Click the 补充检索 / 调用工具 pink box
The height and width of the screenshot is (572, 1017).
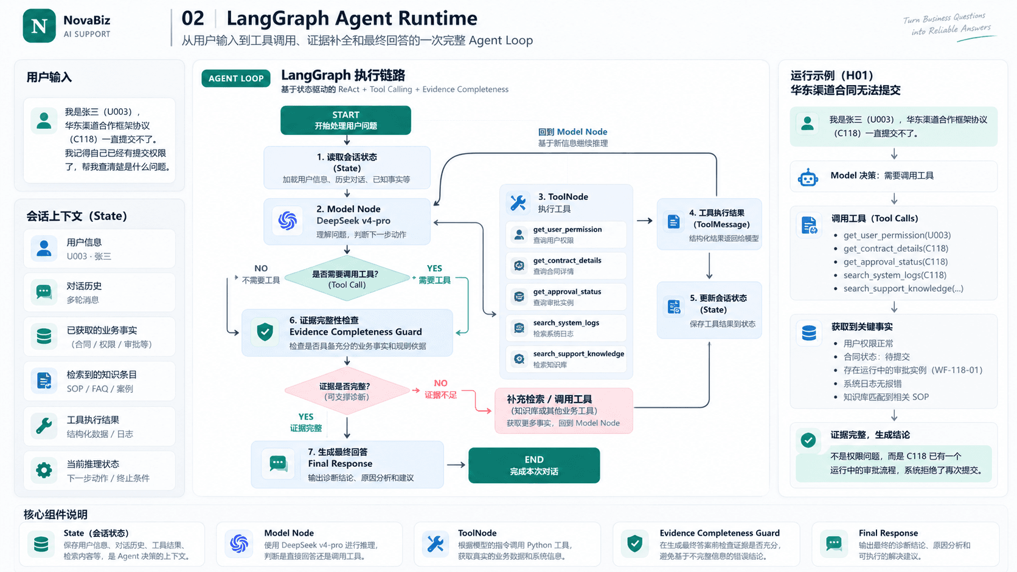(x=564, y=411)
